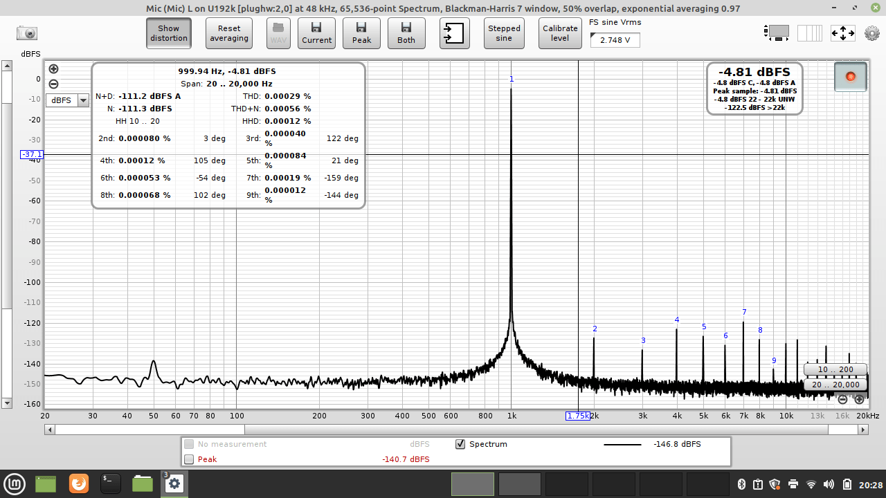
Task: Click the import arrow-into-box icon
Action: tap(454, 33)
